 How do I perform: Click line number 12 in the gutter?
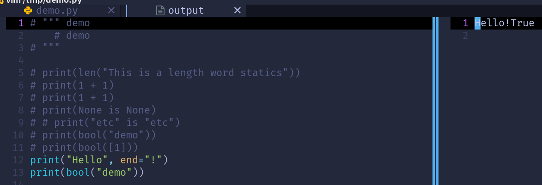(18, 160)
